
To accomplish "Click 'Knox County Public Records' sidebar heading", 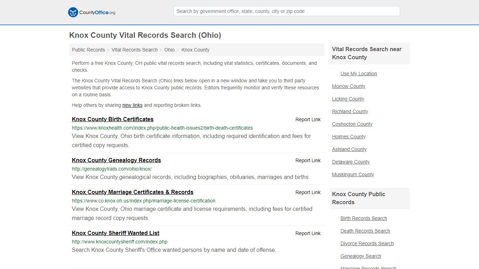I will pos(359,198).
